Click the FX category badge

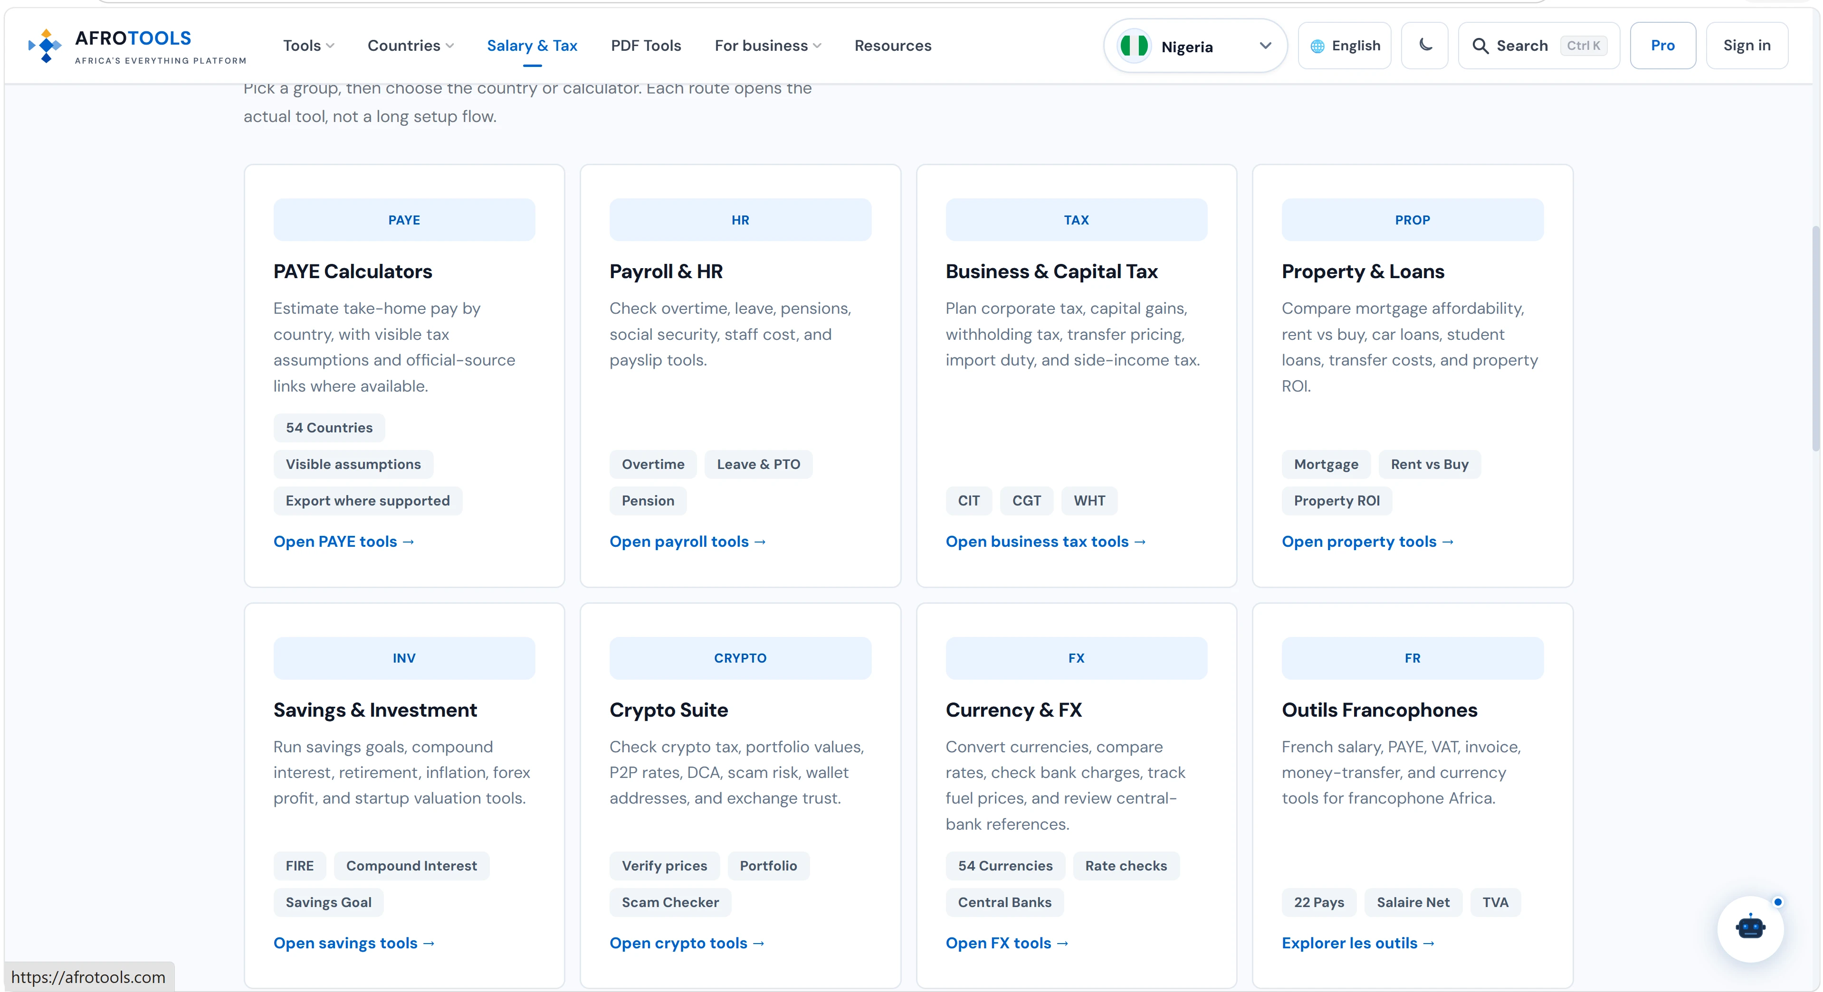tap(1077, 658)
